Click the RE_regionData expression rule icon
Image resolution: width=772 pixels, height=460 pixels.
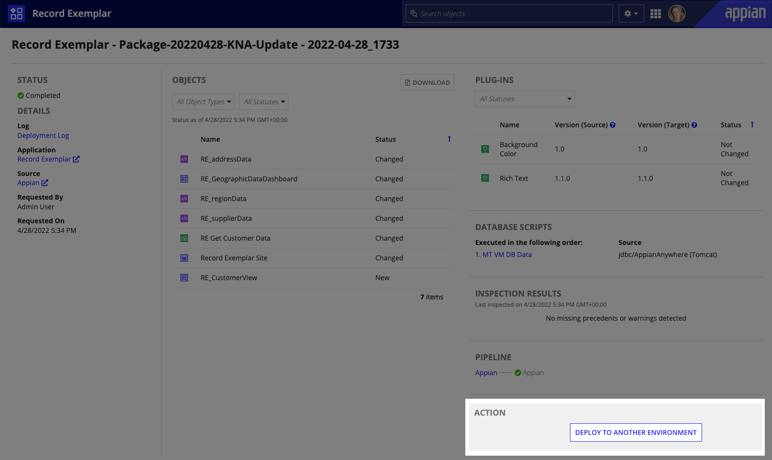184,199
